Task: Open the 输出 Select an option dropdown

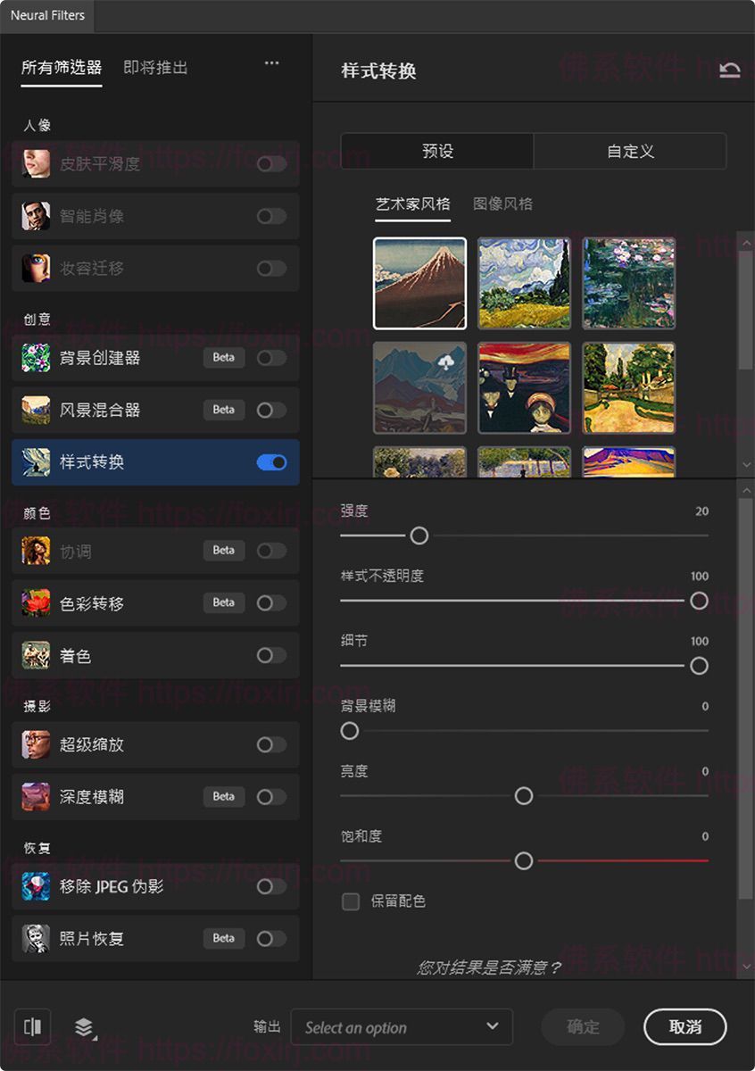Action: 402,1027
